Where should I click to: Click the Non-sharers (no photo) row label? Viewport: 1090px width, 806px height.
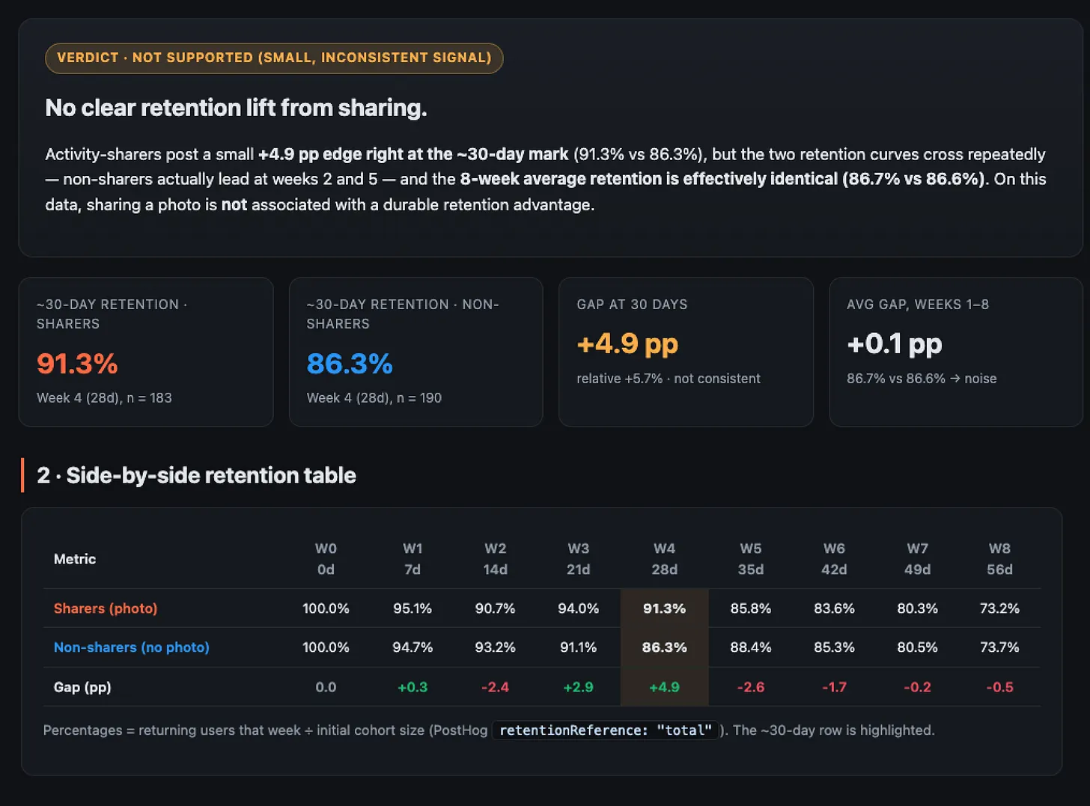[132, 647]
